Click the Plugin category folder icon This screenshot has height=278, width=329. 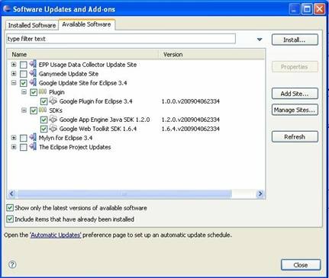(x=43, y=91)
